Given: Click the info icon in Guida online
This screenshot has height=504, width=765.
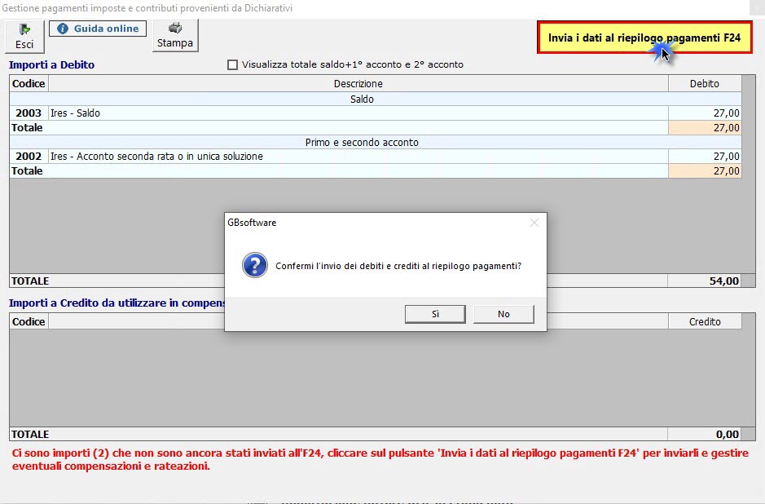Looking at the screenshot, I should tap(63, 29).
